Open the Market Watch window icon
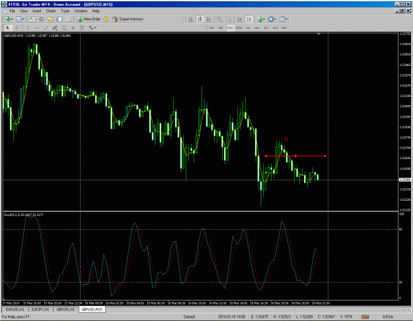The height and width of the screenshot is (321, 413). 32,19
